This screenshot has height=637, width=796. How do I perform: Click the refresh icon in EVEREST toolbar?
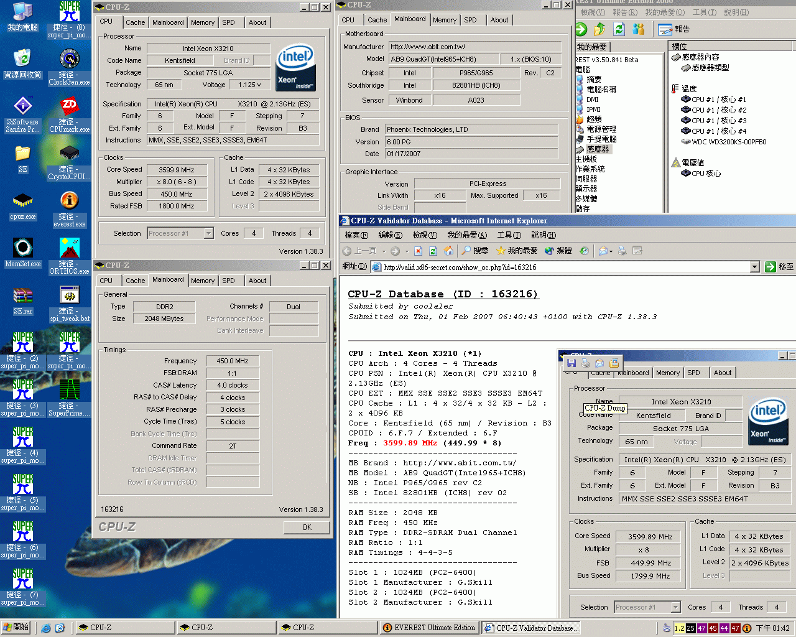pyautogui.click(x=619, y=29)
